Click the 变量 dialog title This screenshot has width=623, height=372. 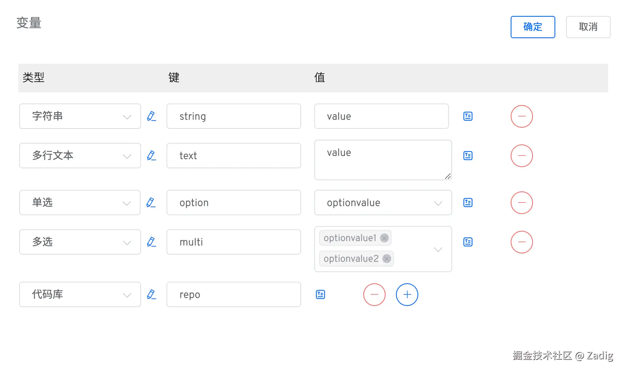click(x=29, y=23)
